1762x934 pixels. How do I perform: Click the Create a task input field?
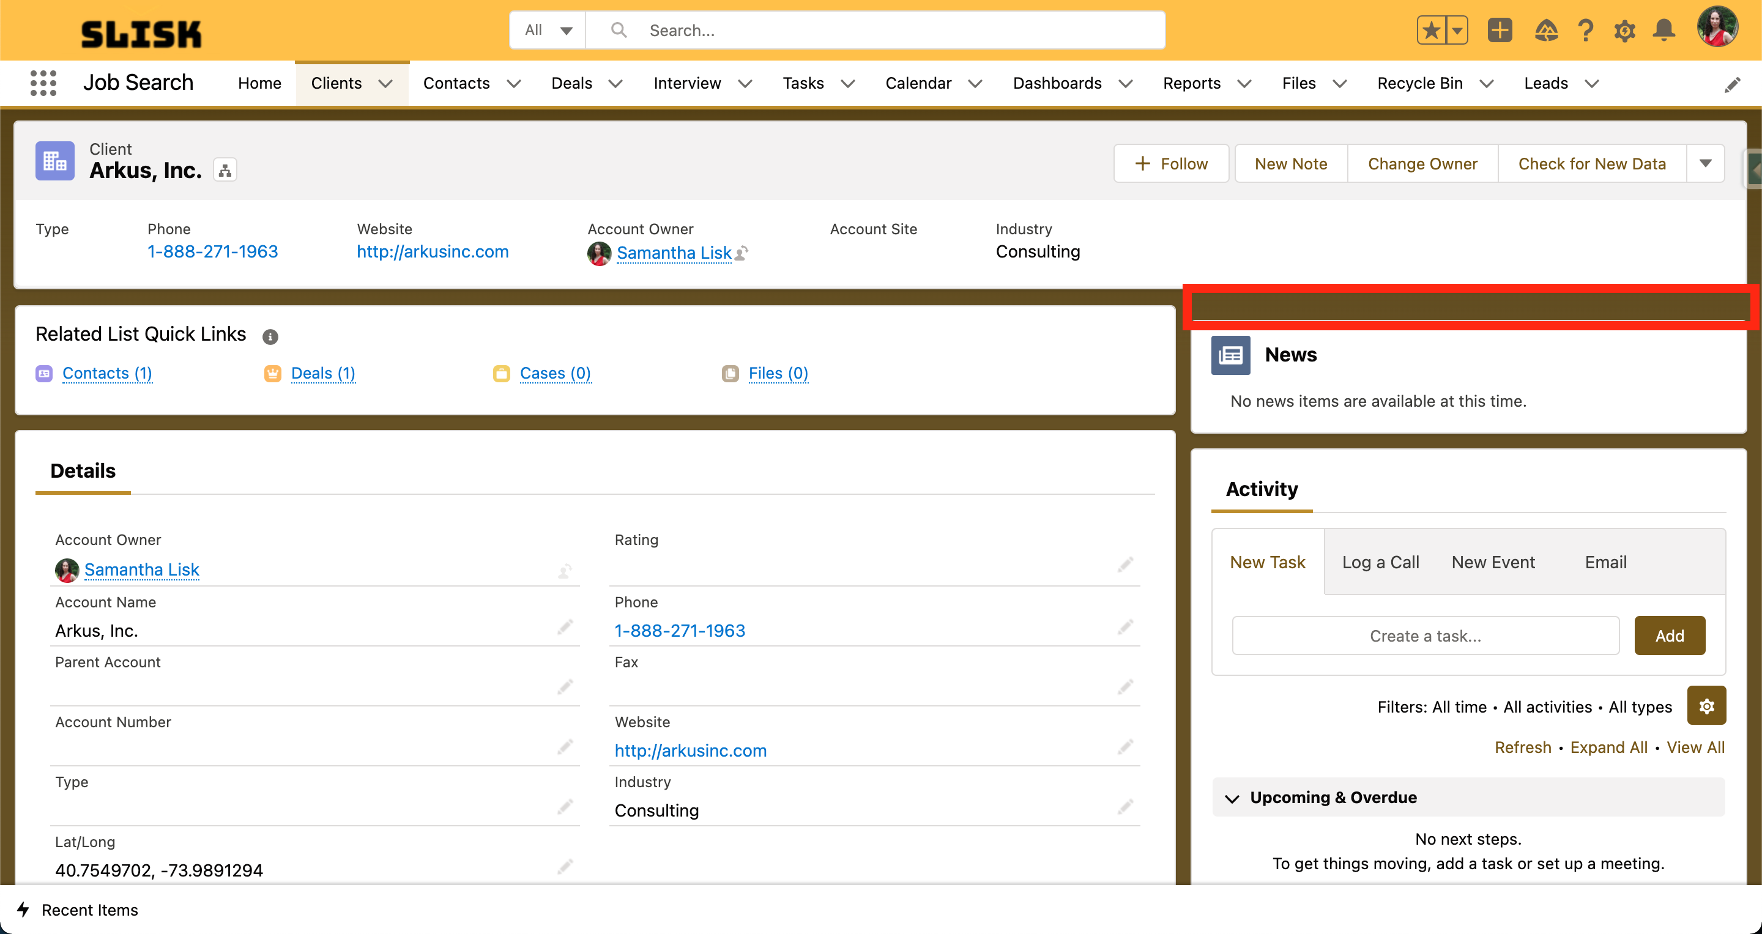click(1425, 635)
